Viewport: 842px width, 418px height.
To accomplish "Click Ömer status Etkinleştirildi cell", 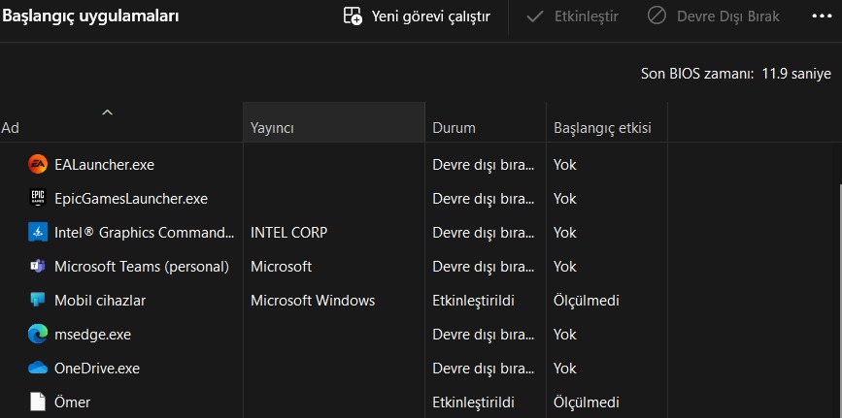I will [x=473, y=402].
